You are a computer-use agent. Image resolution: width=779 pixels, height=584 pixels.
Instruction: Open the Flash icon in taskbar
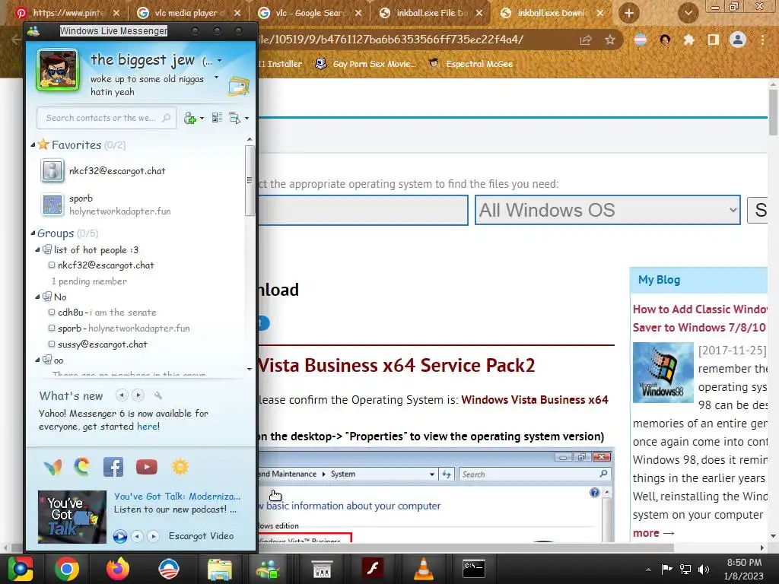click(x=373, y=569)
